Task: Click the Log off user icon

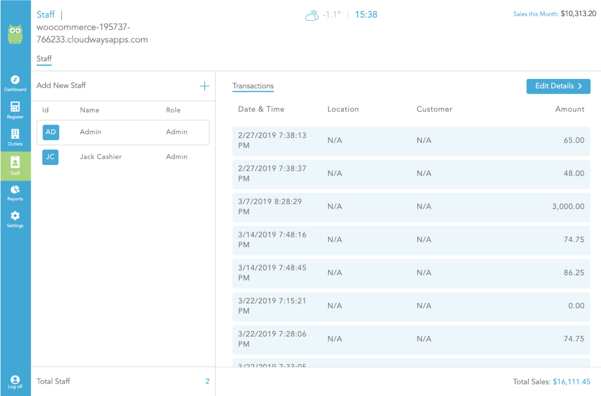Action: tap(15, 381)
